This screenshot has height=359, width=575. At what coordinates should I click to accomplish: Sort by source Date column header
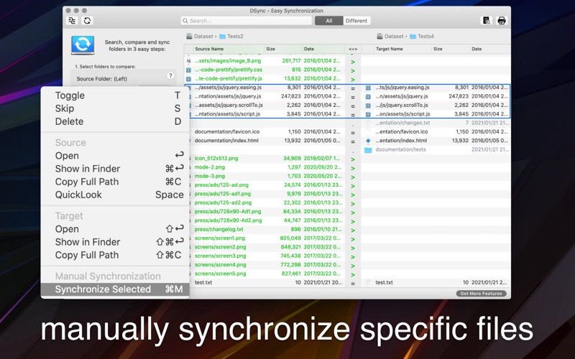(x=323, y=49)
